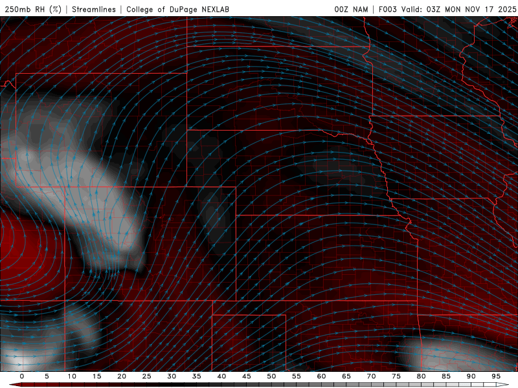
Task: Click the colorbar label "55"
Action: pos(297,376)
